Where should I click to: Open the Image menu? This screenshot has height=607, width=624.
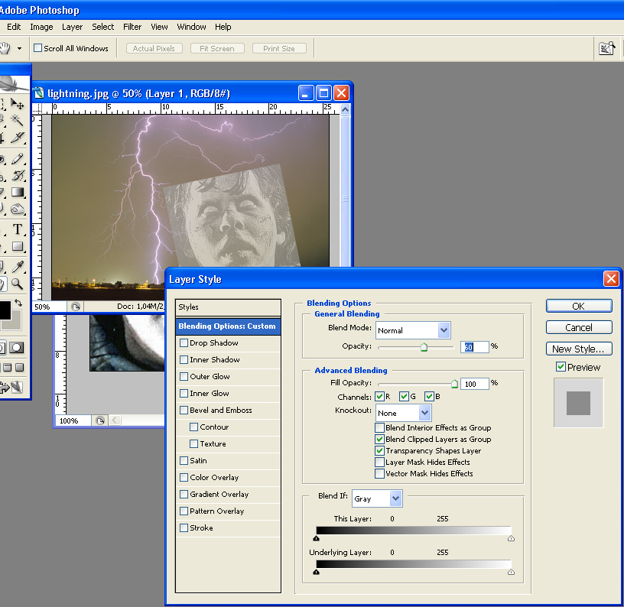coord(41,27)
